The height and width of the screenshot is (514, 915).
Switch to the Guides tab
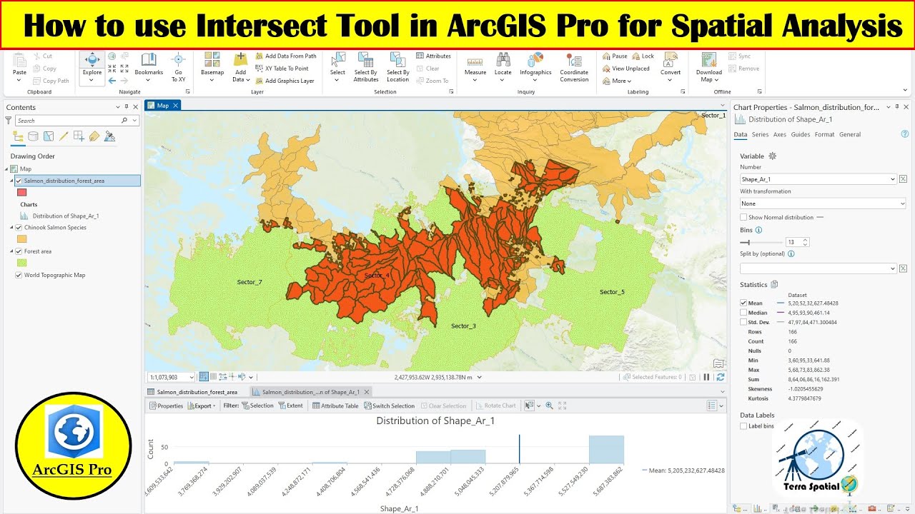coord(801,134)
